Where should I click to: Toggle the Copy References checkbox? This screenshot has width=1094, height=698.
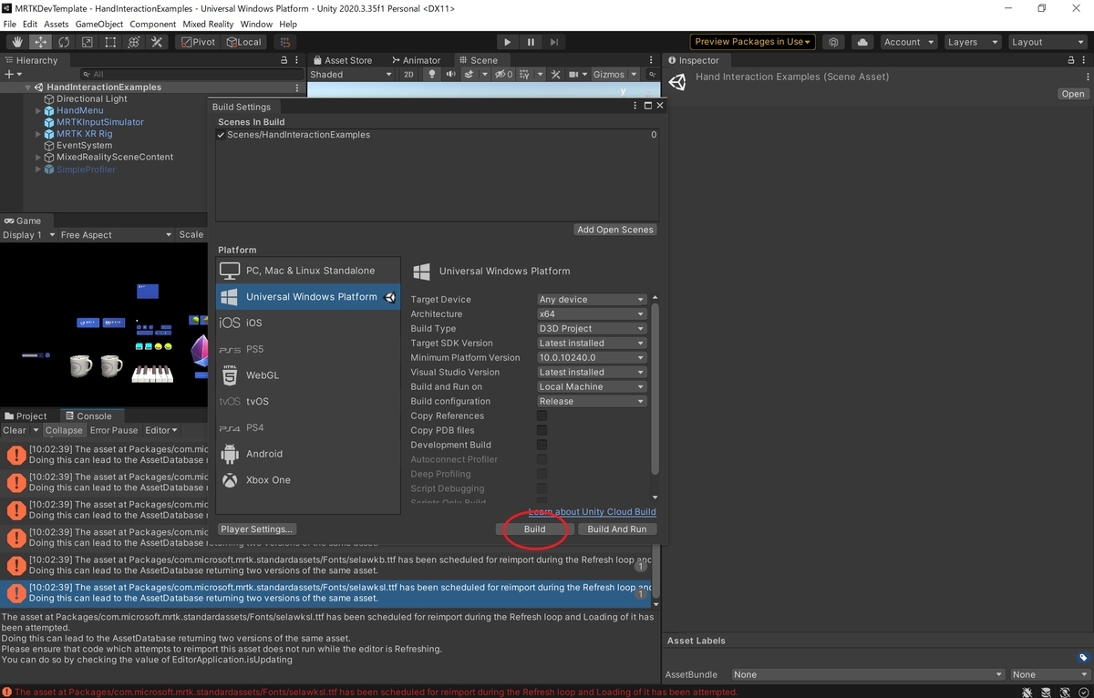click(x=542, y=416)
